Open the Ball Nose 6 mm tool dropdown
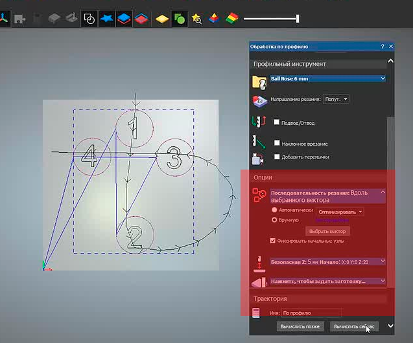 (x=383, y=78)
